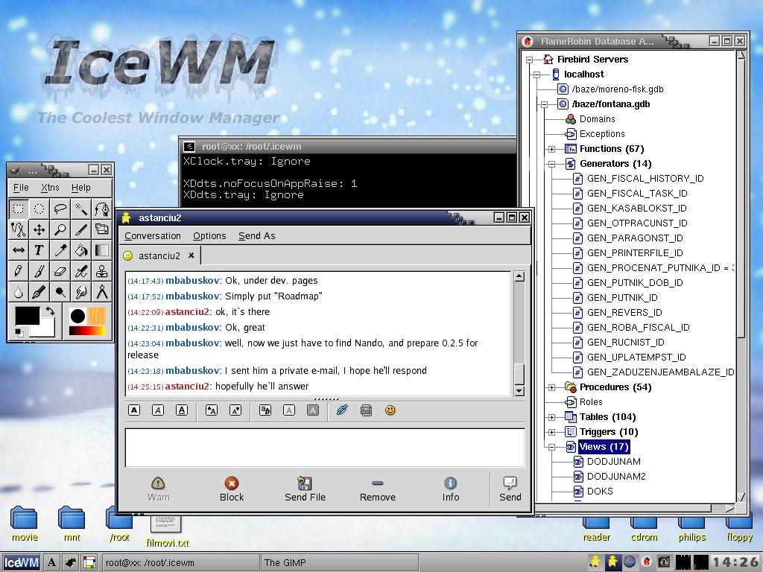Pick the Magnify zoom tool in GIMP
Screen dimensions: 763x572
click(60, 229)
